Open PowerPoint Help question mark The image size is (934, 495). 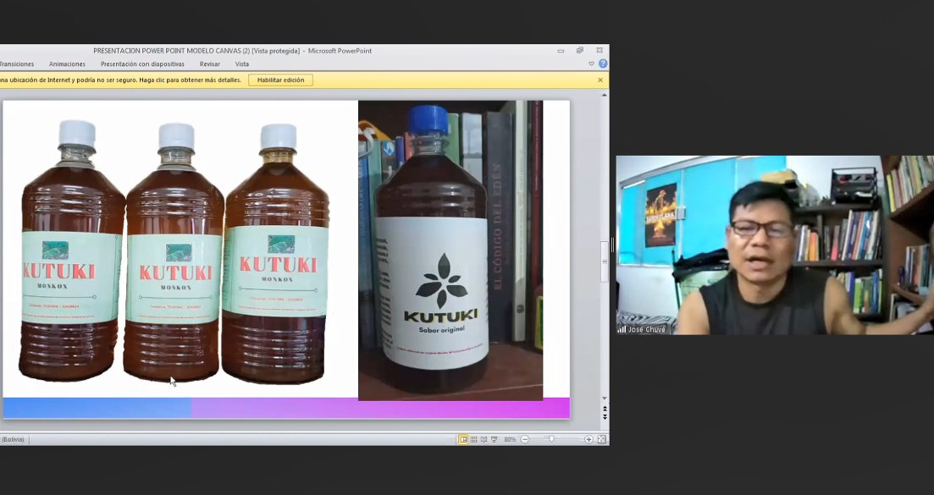(603, 63)
